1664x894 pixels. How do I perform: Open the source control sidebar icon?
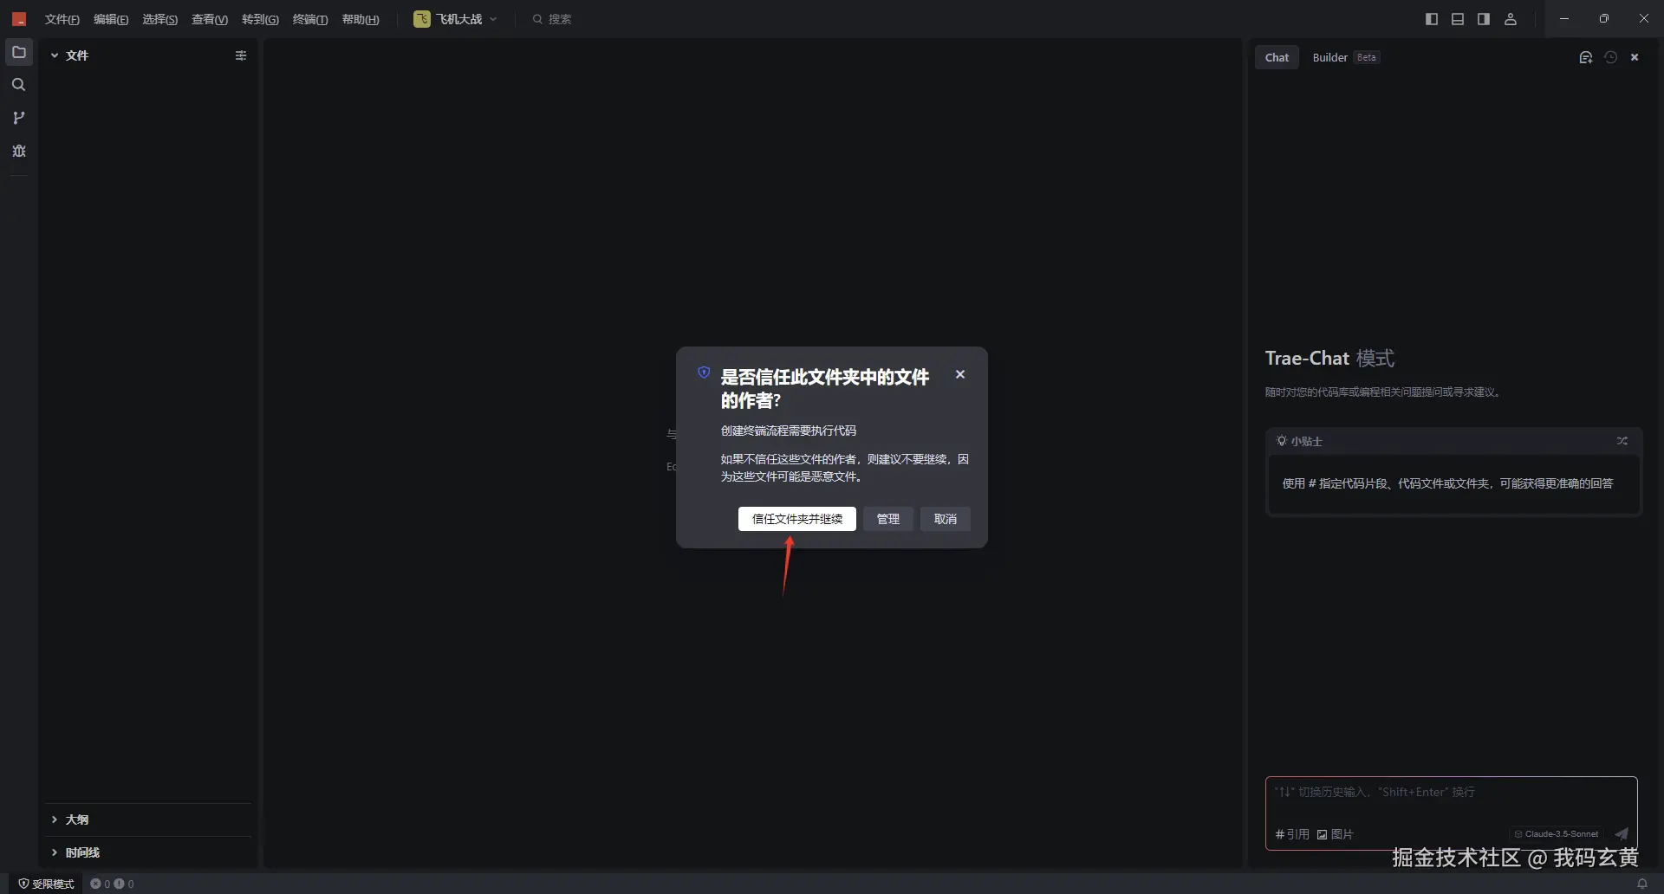(18, 118)
